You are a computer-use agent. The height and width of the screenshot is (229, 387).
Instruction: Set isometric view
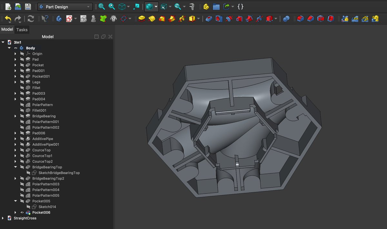[122, 6]
